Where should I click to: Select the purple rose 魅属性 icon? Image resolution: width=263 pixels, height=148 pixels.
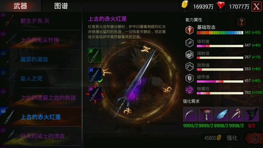tap(190, 90)
